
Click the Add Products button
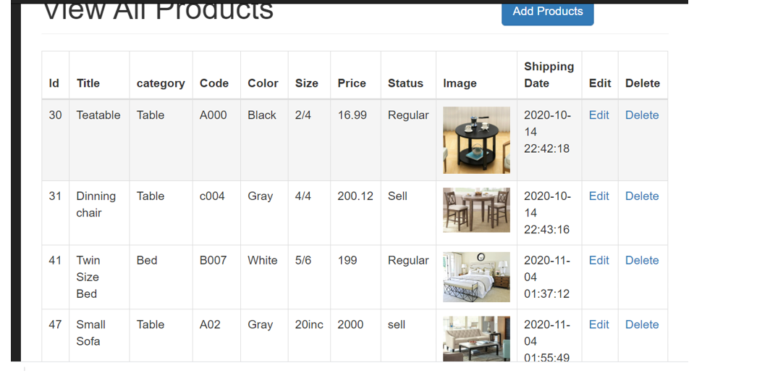547,12
